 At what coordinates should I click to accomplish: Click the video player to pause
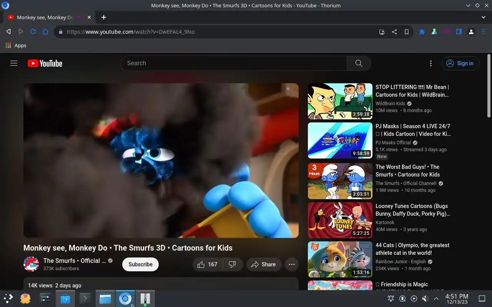click(x=161, y=160)
